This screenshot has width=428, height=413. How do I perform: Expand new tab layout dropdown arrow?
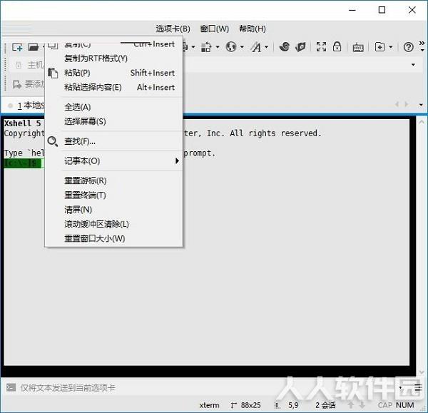[391, 47]
